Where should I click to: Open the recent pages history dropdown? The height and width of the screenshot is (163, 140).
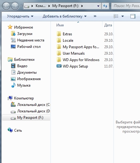[21, 6]
